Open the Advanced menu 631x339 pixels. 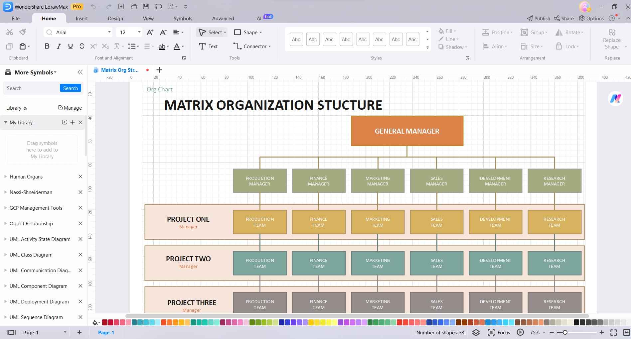tap(223, 18)
